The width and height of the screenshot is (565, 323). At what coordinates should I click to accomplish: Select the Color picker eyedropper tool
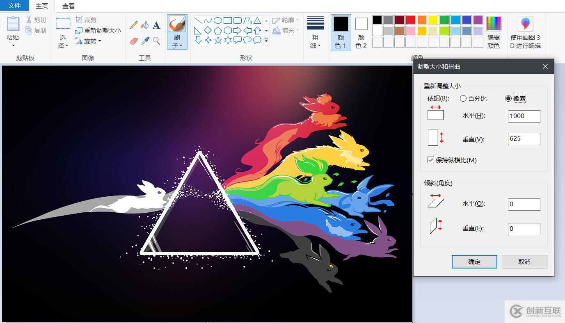coord(145,41)
